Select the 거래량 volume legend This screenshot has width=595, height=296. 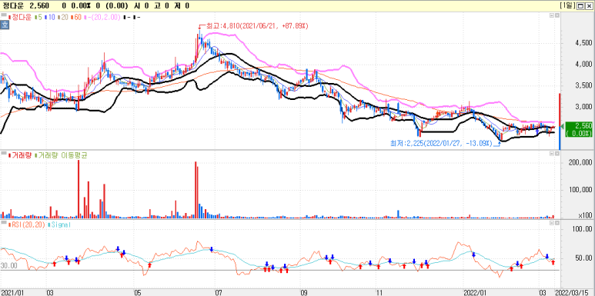(20, 155)
